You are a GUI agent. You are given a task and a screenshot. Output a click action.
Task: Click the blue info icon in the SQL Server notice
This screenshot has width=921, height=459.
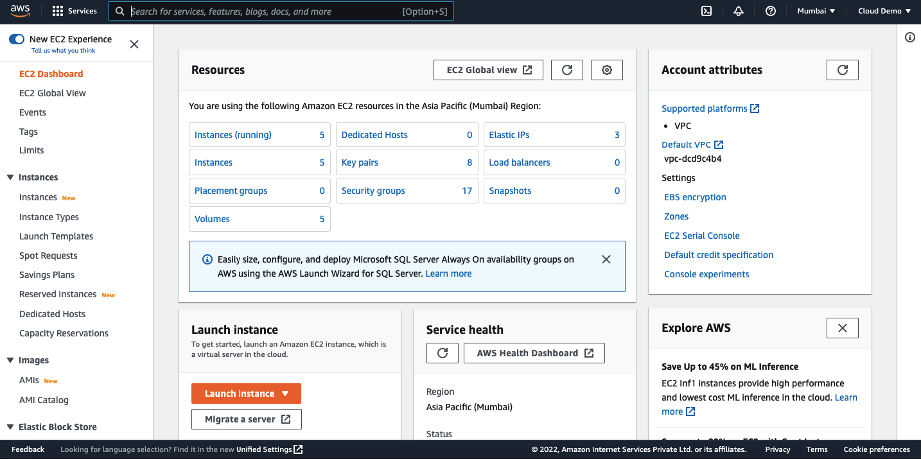click(x=207, y=259)
